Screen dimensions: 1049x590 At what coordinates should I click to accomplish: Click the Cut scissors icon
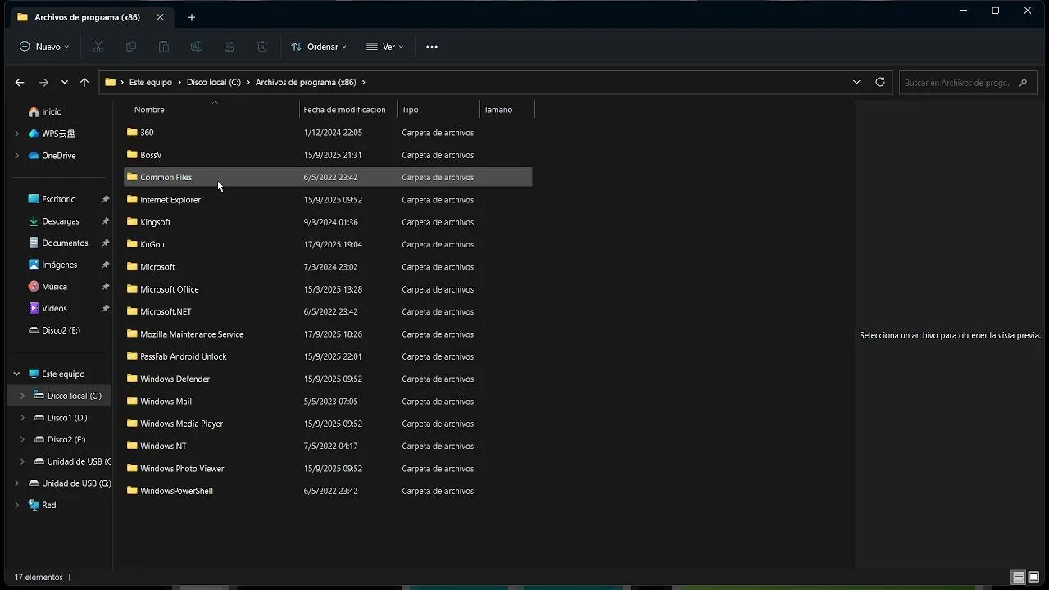(x=98, y=47)
